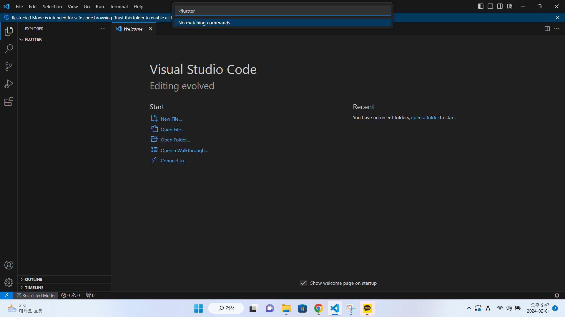The width and height of the screenshot is (565, 317).
Task: Click the split editor right icon
Action: 547,29
